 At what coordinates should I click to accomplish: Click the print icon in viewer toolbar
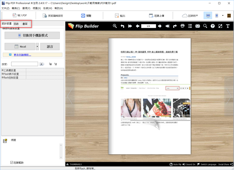point(183,26)
